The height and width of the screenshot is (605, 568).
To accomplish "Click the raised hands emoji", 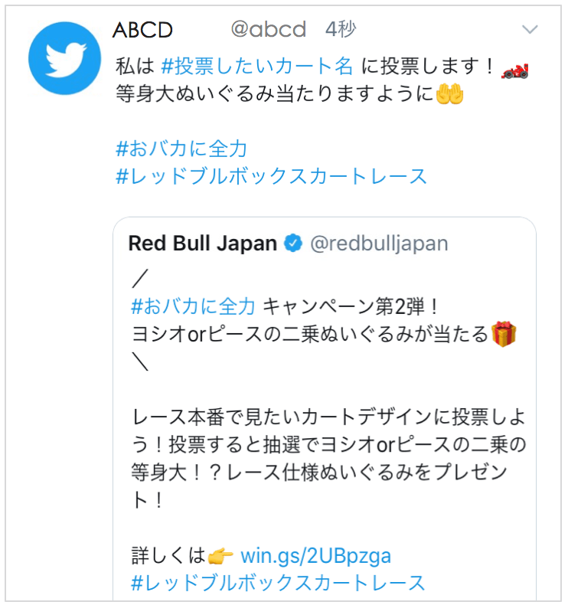I will [449, 94].
